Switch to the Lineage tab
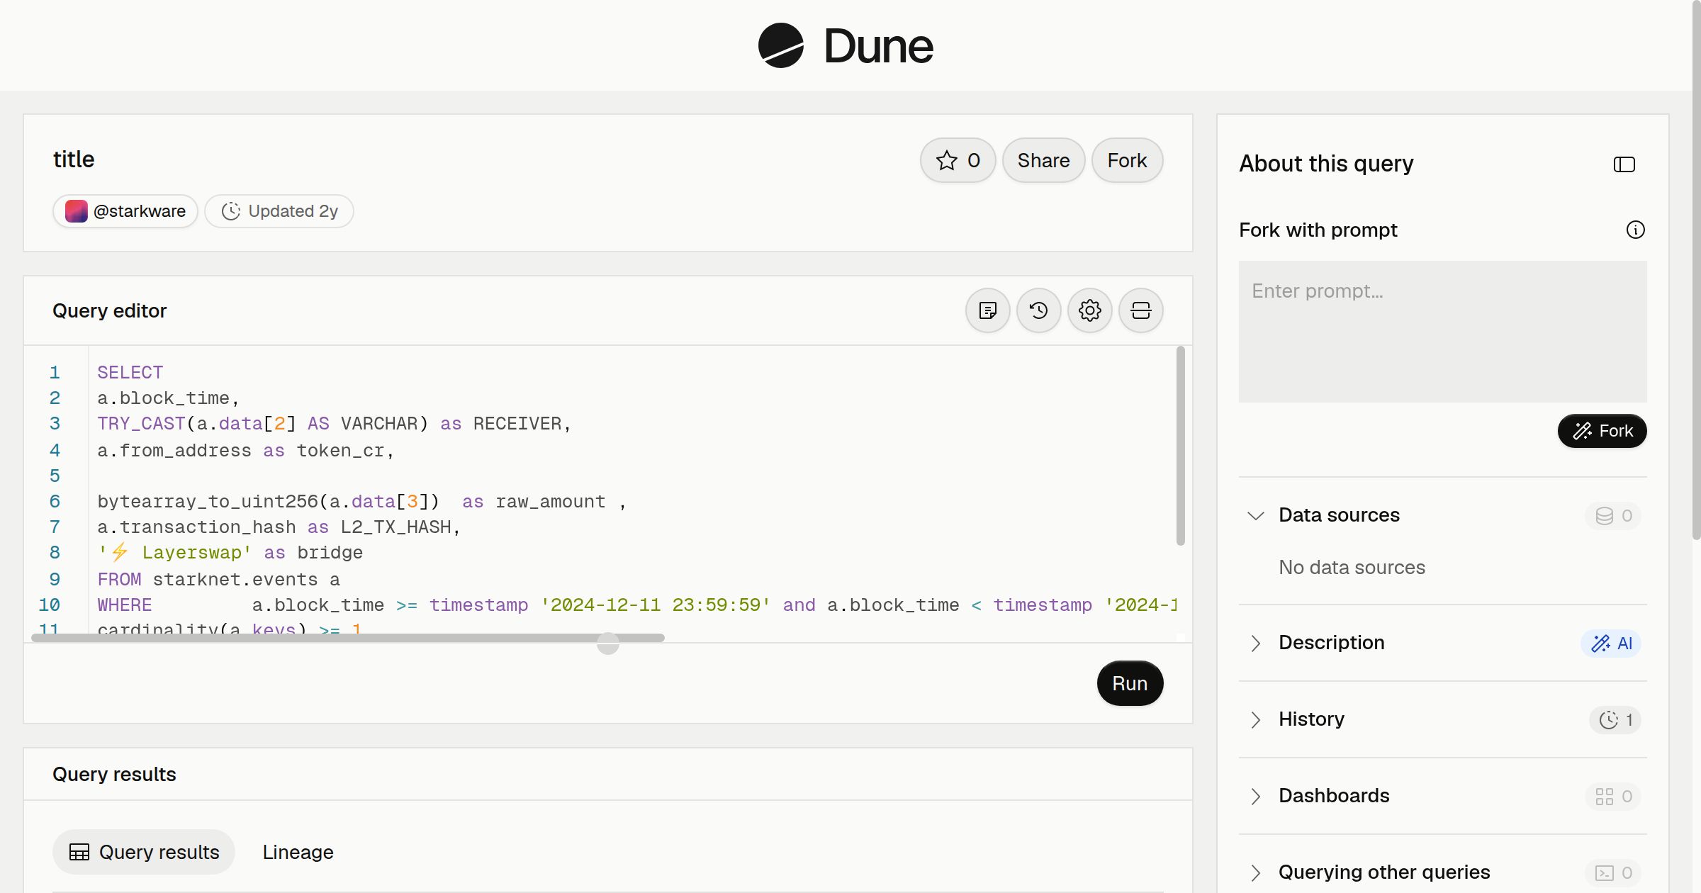The width and height of the screenshot is (1701, 893). pyautogui.click(x=298, y=852)
